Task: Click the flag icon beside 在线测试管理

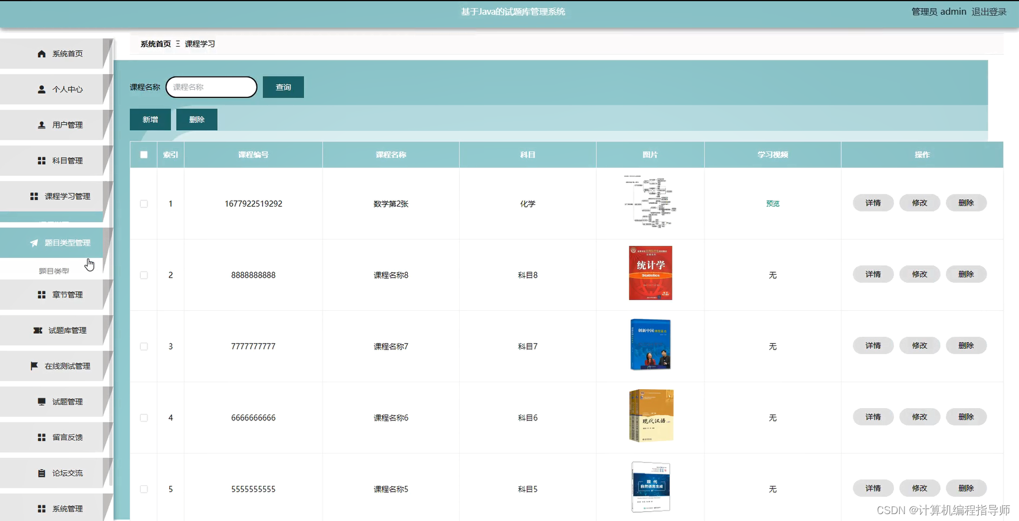Action: pos(34,366)
